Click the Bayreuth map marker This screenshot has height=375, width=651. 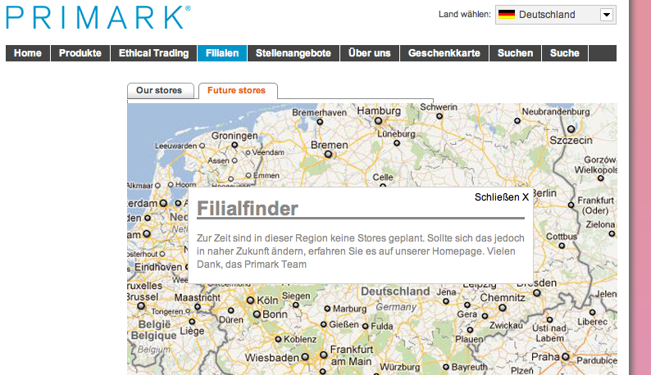(446, 367)
